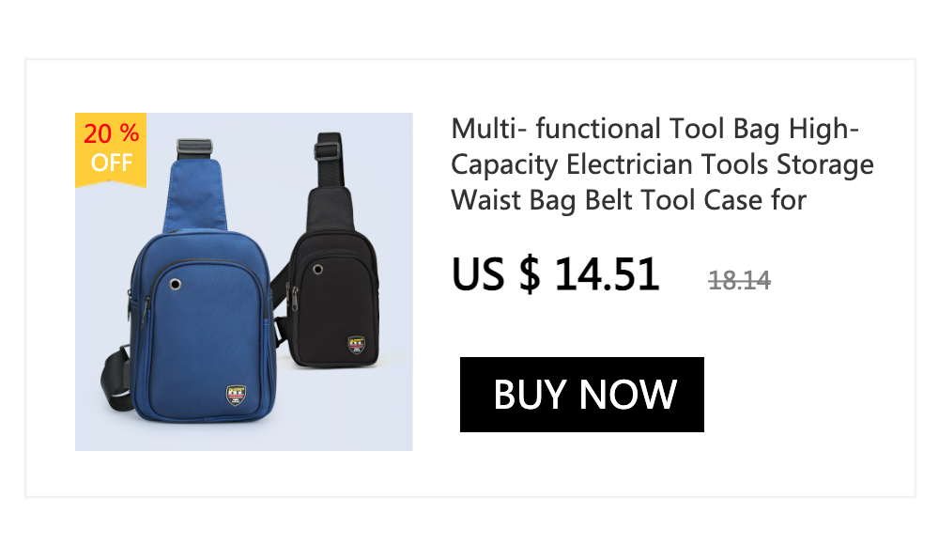Click the red "20 %" text in badge
Screen dimensions: 939x545
pyautogui.click(x=112, y=133)
